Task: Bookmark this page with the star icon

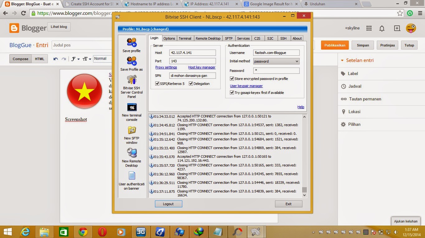Action: [400, 13]
